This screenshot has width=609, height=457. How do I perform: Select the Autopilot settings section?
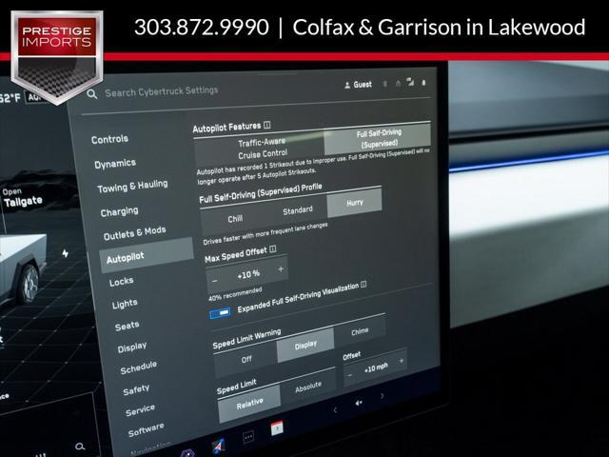pyautogui.click(x=147, y=255)
